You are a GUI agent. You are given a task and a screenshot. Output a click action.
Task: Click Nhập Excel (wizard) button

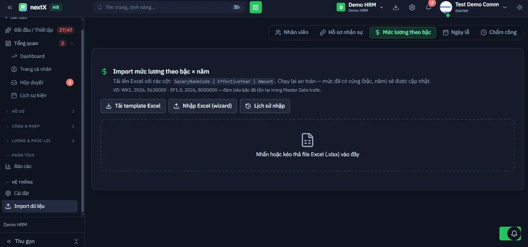pos(203,106)
